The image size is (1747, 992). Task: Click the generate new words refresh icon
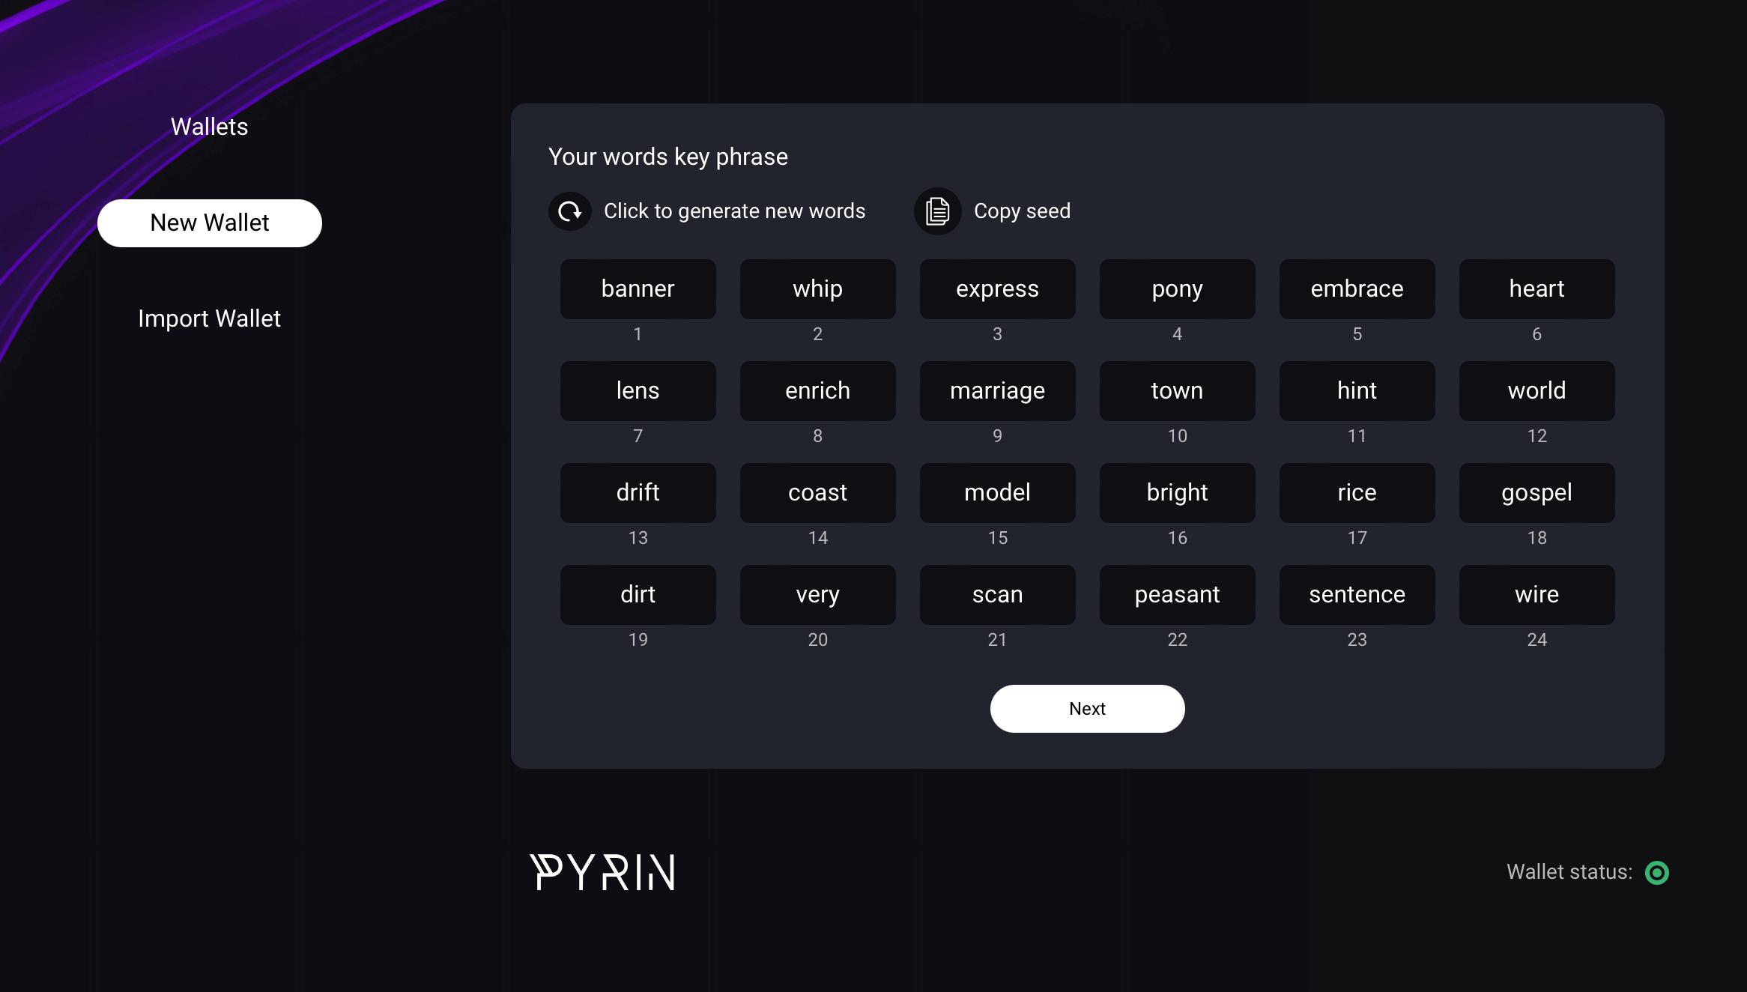tap(571, 211)
